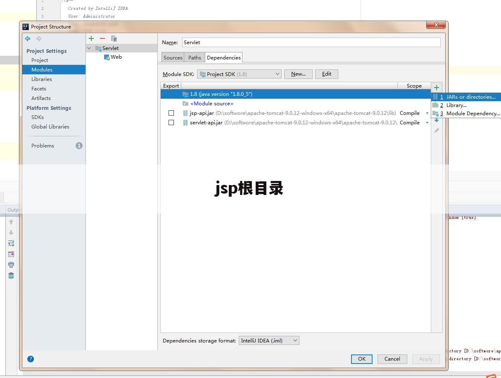Click the Apply button

click(426, 359)
